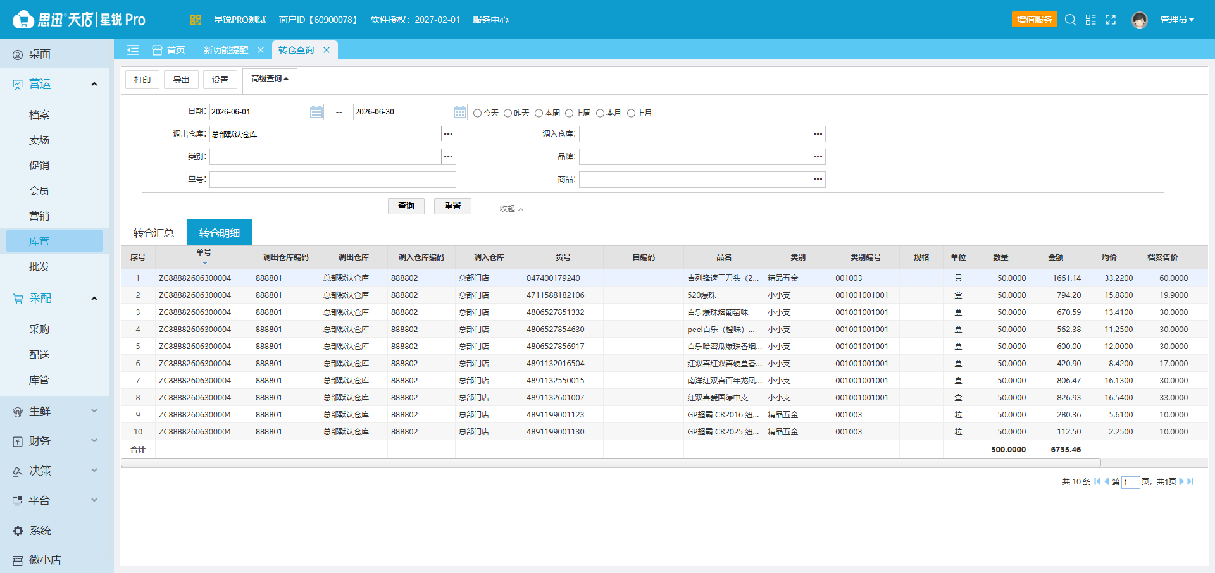Click the fullscreen expand icon in header
The width and height of the screenshot is (1215, 573).
click(x=1111, y=20)
